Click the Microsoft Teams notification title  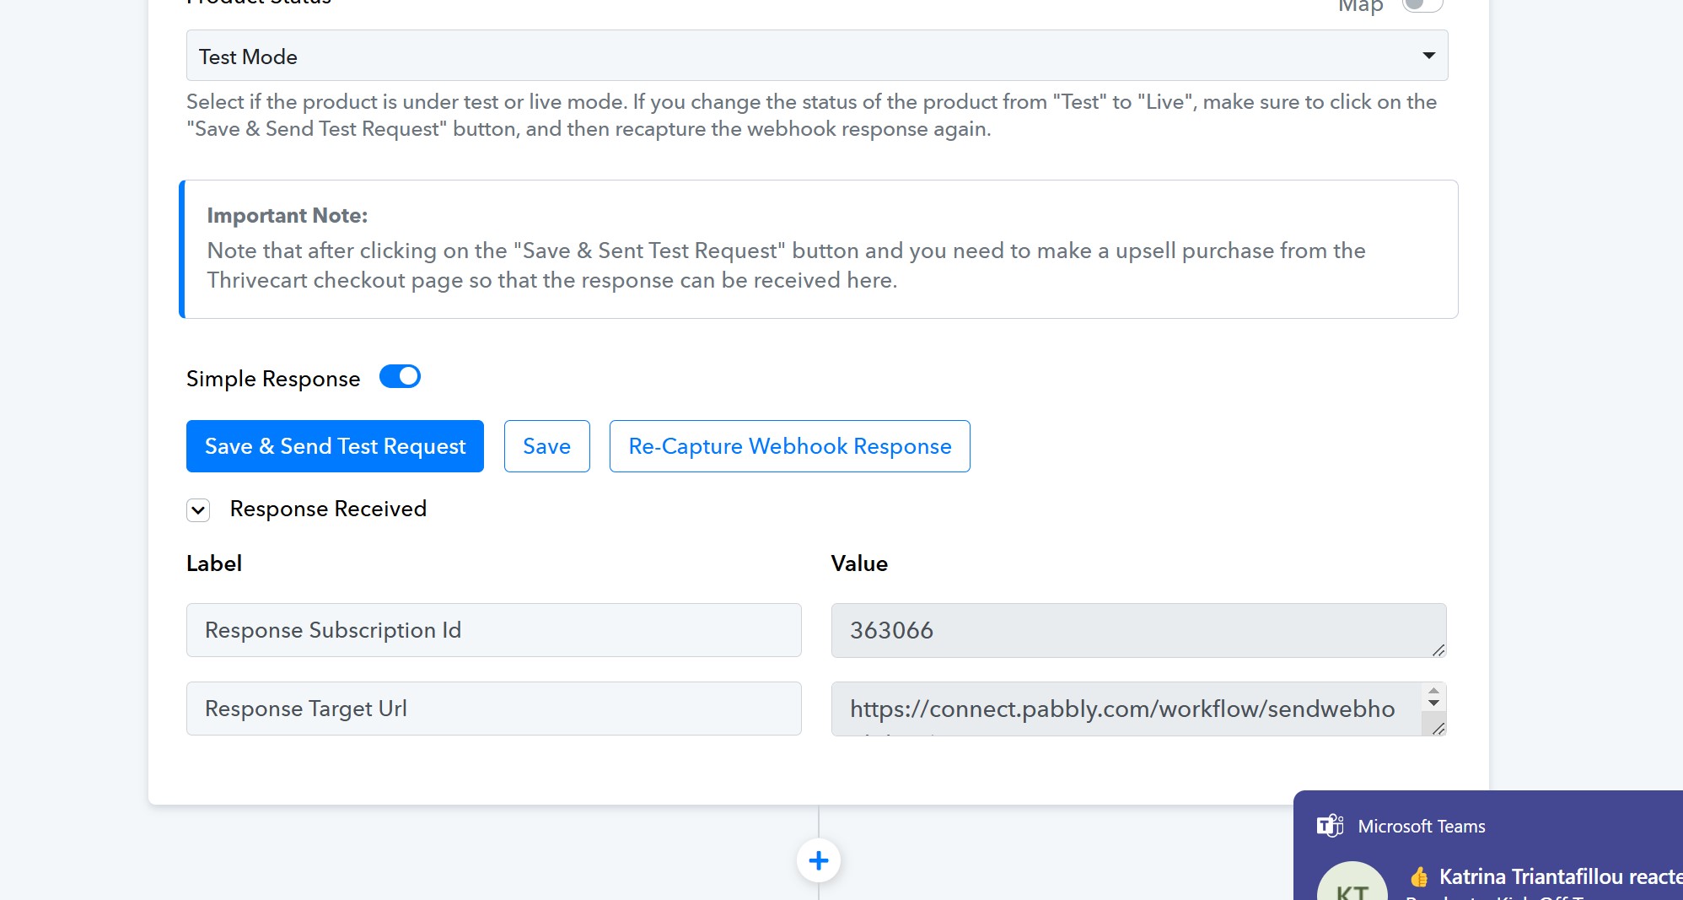click(x=1422, y=827)
